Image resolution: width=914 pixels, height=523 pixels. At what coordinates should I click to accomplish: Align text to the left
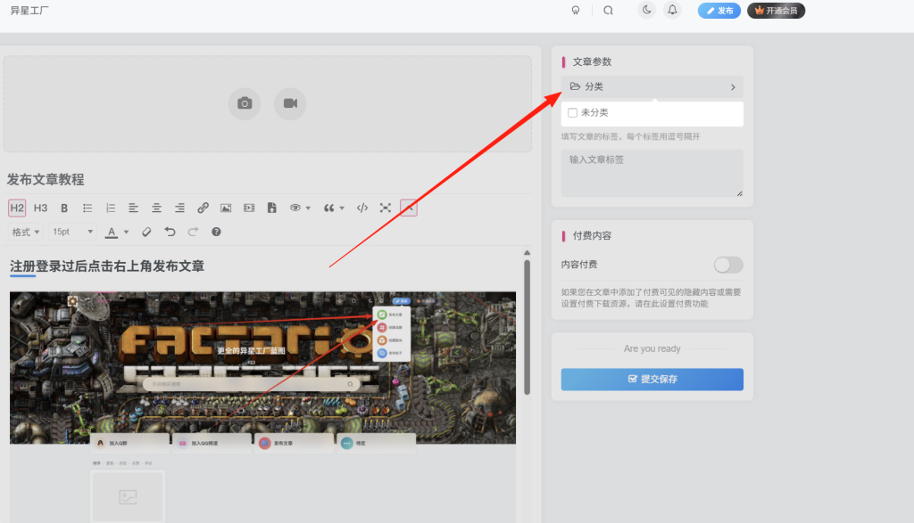pos(134,208)
